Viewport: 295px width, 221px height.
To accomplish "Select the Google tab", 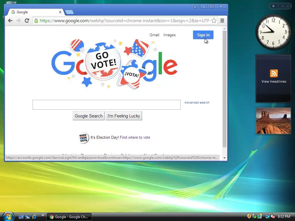I will [36, 12].
